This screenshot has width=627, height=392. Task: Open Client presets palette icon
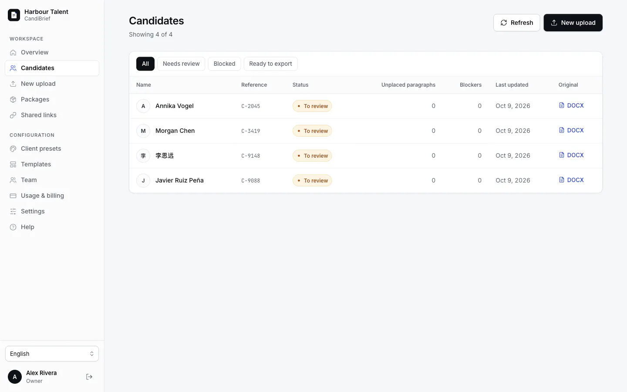[13, 149]
